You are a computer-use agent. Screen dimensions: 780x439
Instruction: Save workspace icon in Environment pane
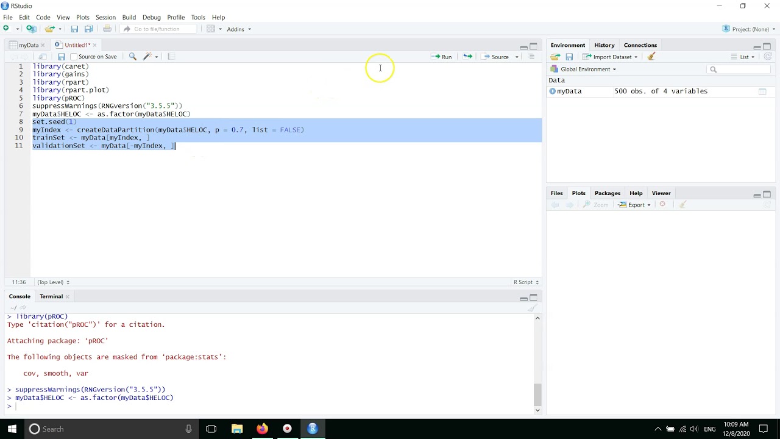(x=569, y=57)
